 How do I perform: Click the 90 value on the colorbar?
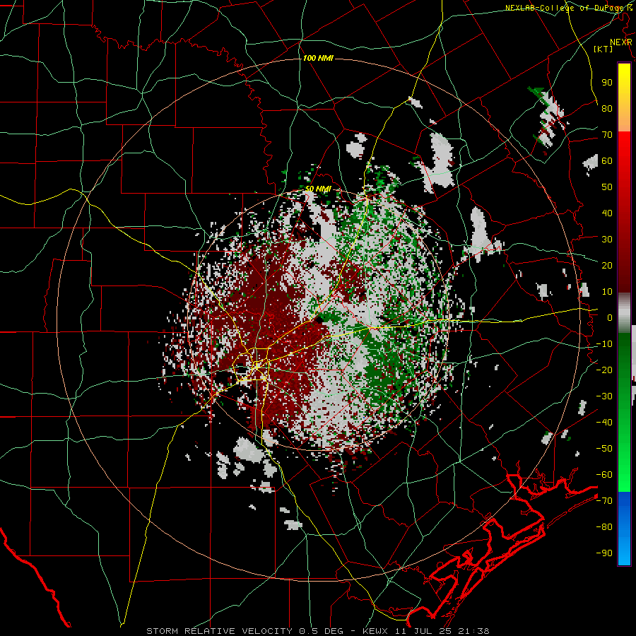[x=607, y=83]
